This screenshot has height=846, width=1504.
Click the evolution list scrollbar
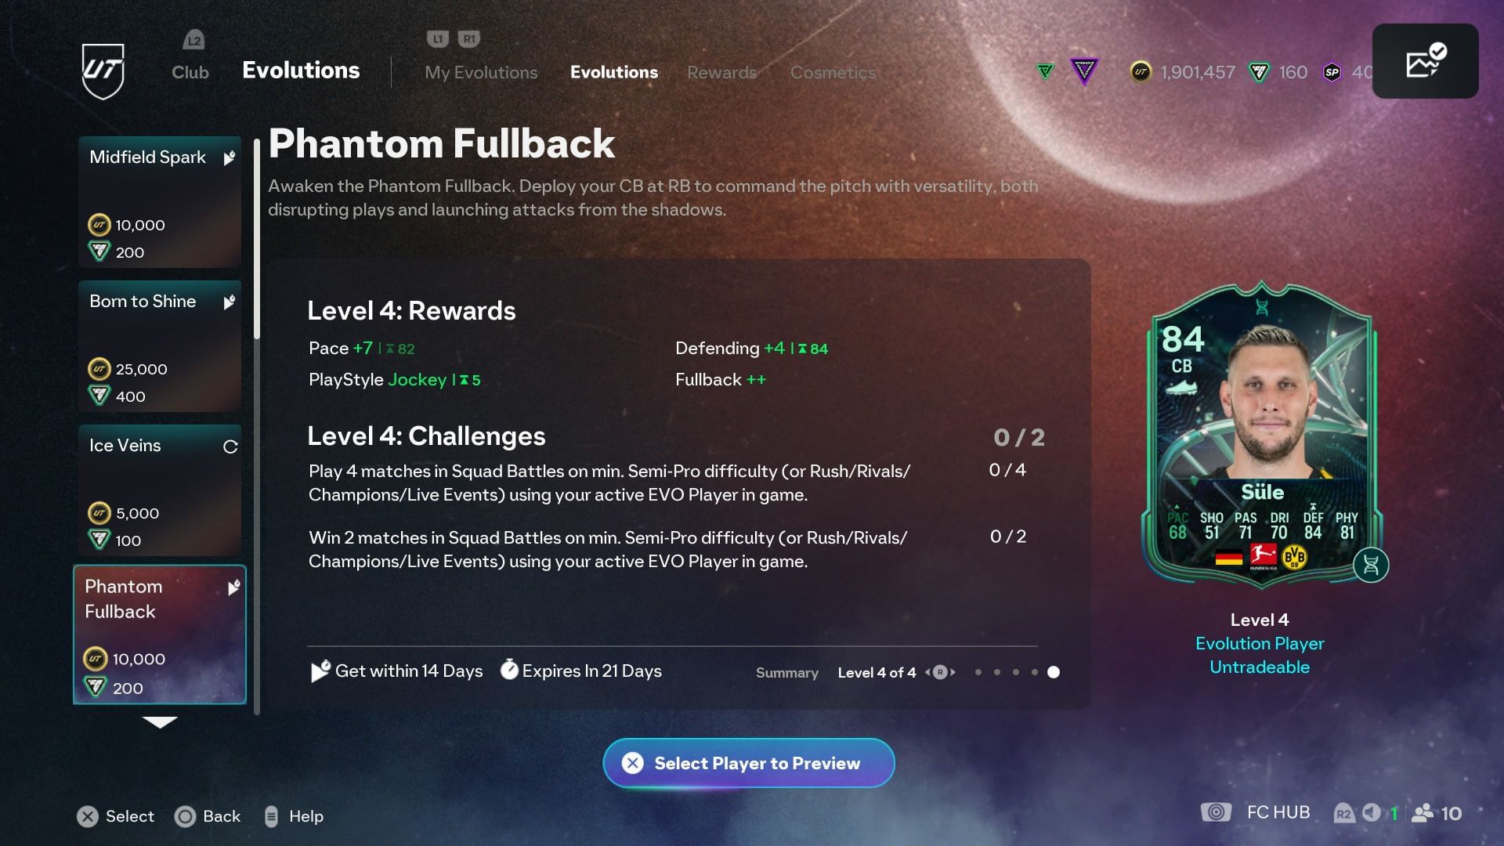click(256, 239)
